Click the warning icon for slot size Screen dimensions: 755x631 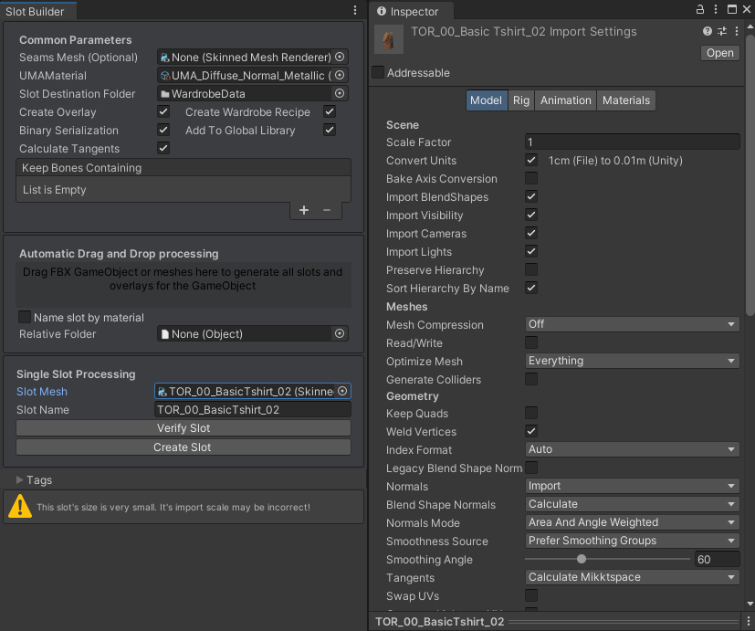[20, 506]
